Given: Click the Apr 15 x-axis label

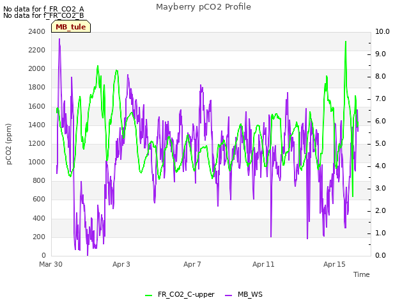Looking at the screenshot, I should (x=334, y=264).
